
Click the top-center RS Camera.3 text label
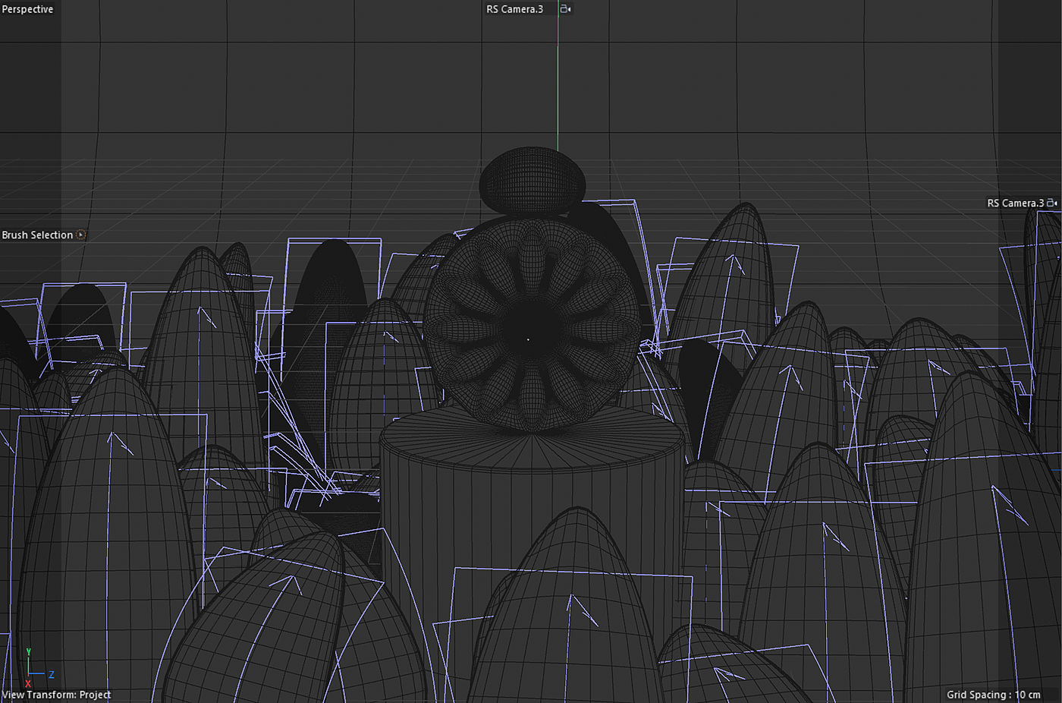point(514,9)
